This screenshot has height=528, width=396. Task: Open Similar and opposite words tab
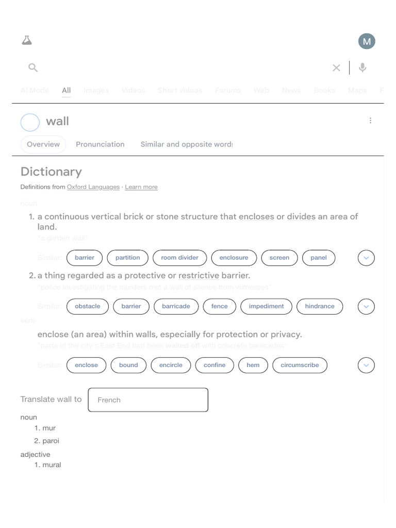click(186, 144)
